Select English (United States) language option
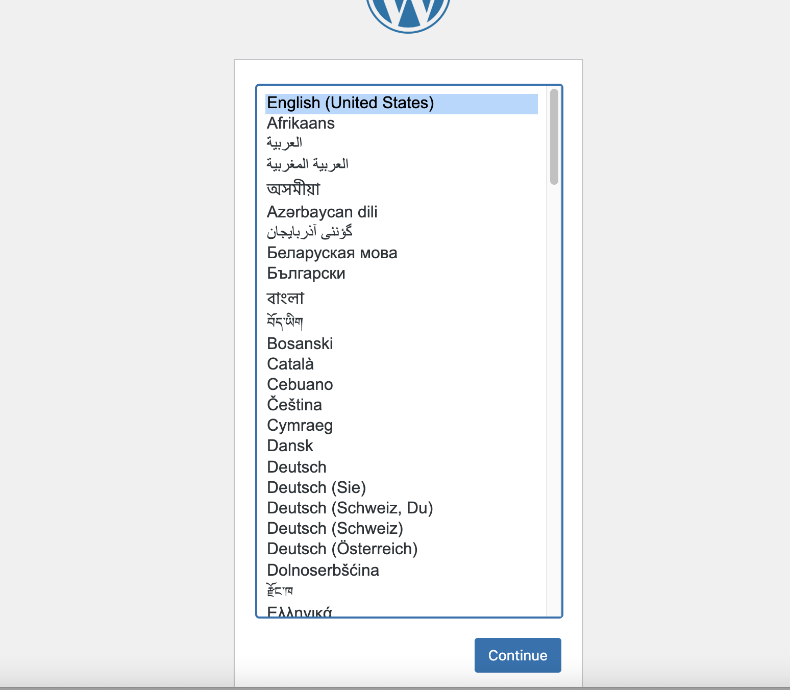This screenshot has width=790, height=690. (x=350, y=103)
